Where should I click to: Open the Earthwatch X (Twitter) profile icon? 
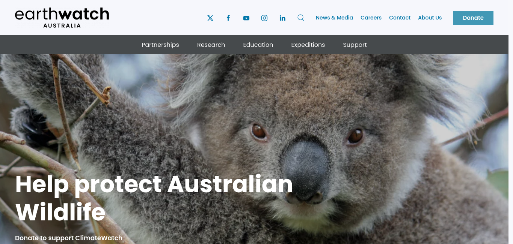[210, 18]
